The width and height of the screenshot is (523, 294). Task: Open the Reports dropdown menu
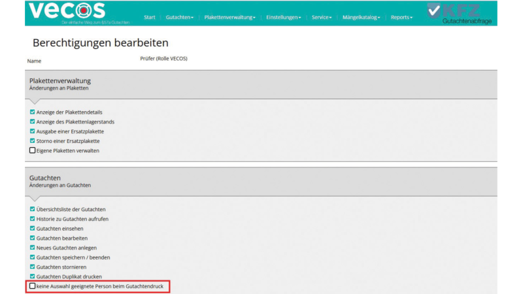tap(401, 18)
